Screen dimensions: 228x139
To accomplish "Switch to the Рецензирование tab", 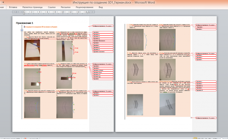I will point(84,7).
